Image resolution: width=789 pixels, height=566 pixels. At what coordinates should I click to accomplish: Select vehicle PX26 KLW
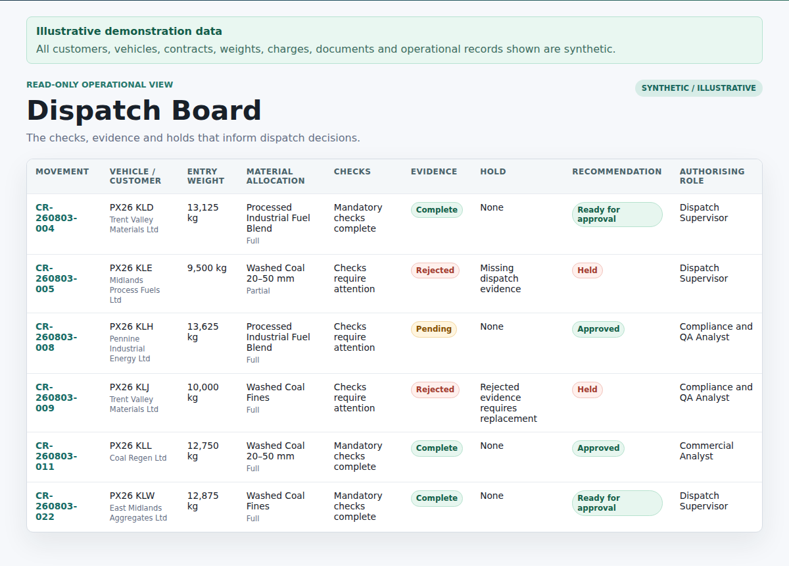pyautogui.click(x=132, y=496)
